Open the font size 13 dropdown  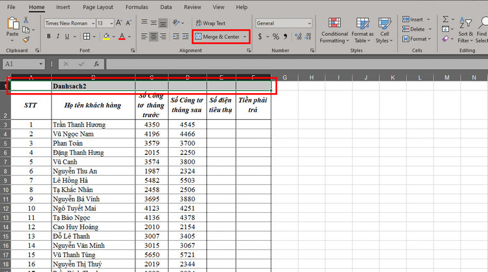click(x=111, y=23)
